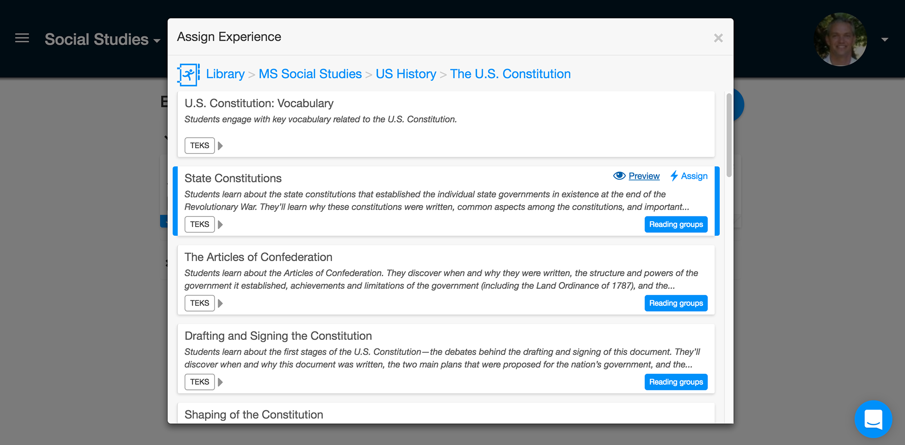Image resolution: width=905 pixels, height=445 pixels.
Task: Click the eye icon beside Preview
Action: click(619, 176)
